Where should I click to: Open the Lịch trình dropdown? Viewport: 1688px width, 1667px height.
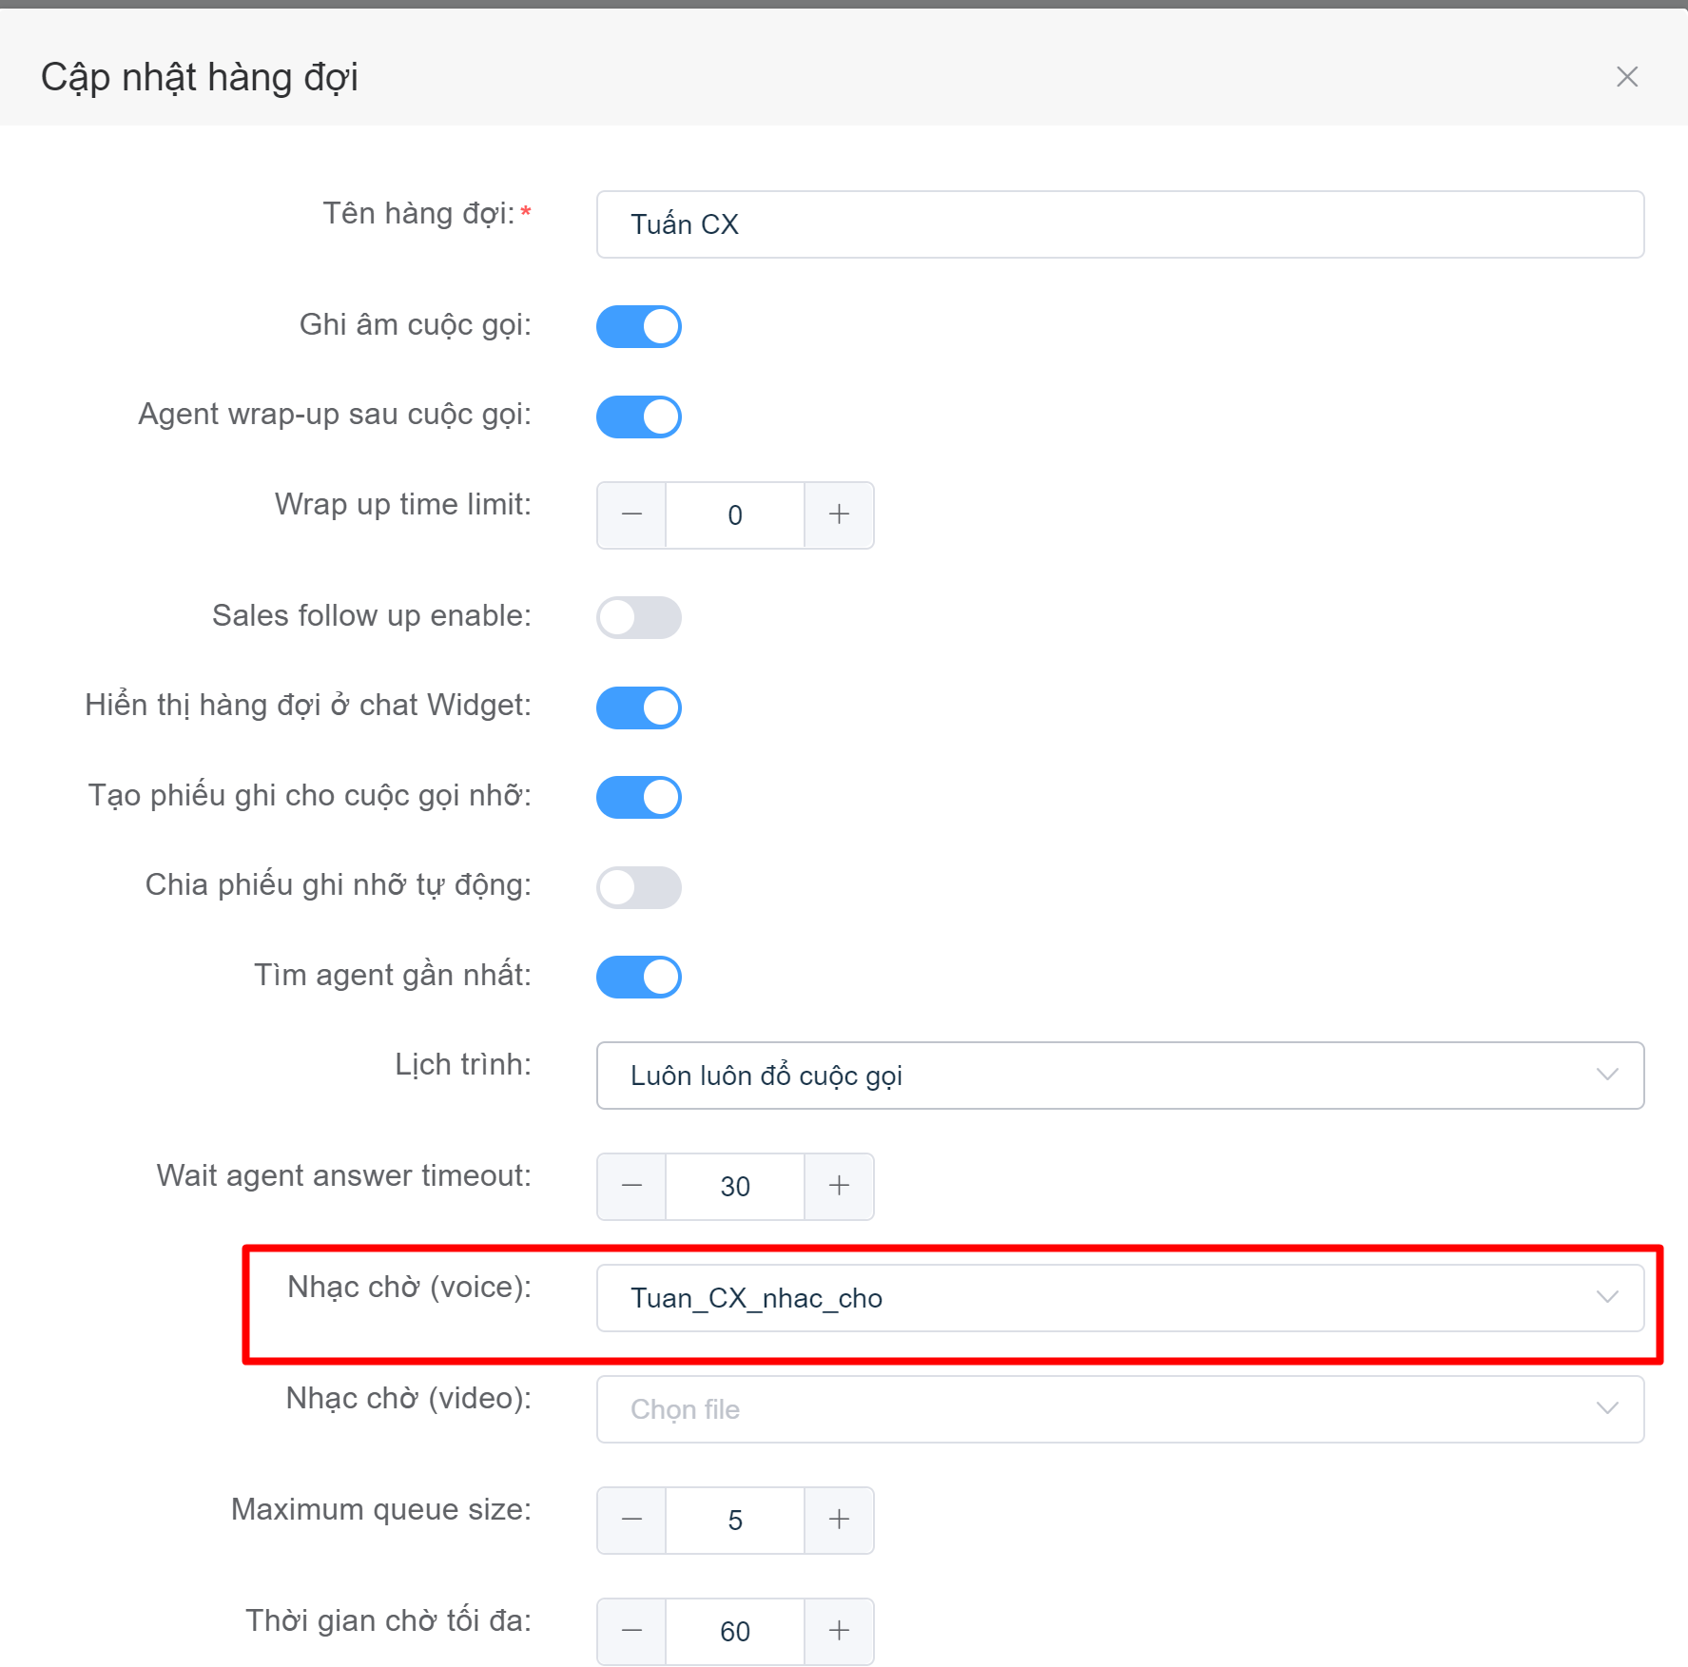click(1120, 1076)
